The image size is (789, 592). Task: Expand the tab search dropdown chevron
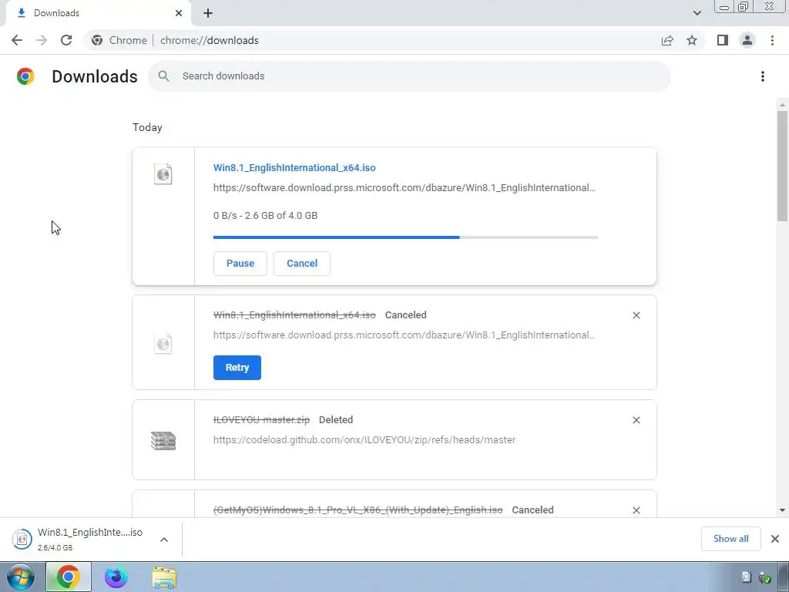697,13
